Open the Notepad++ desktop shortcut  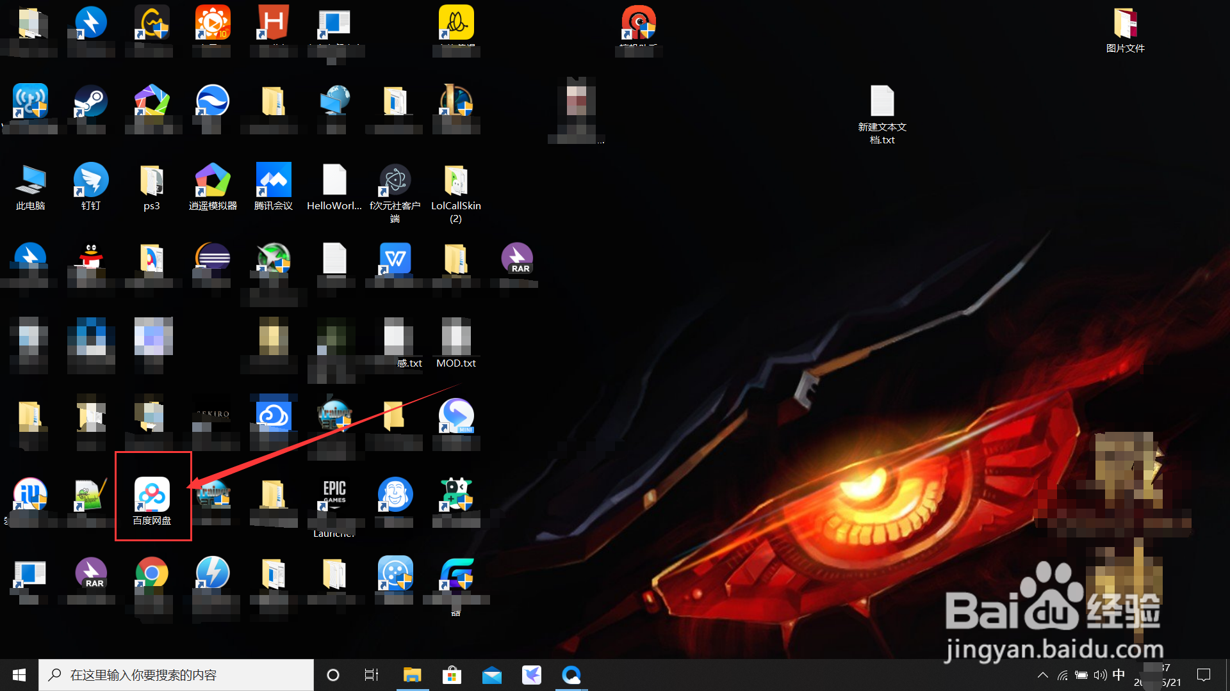coord(91,495)
